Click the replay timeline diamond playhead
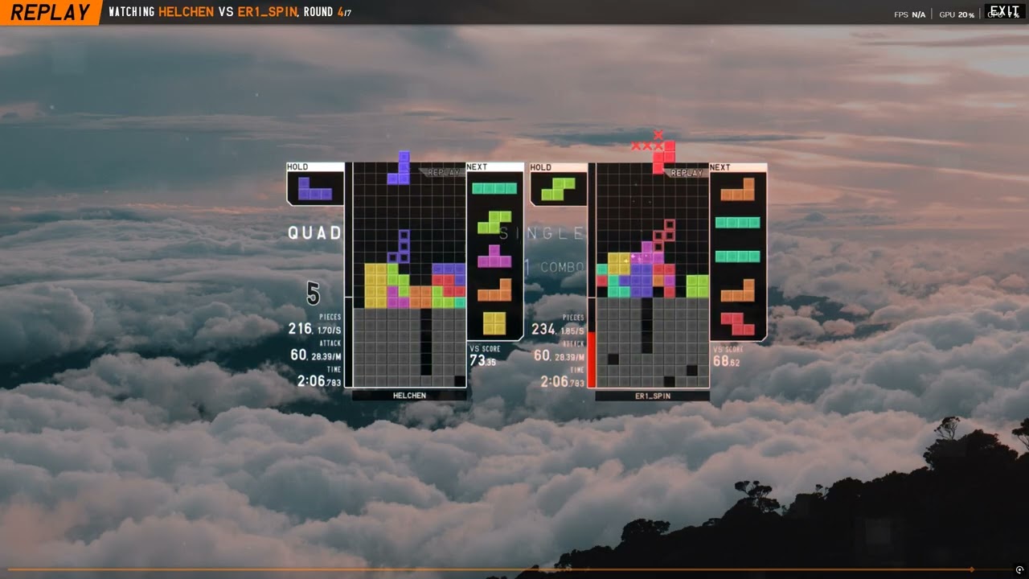 click(x=971, y=569)
